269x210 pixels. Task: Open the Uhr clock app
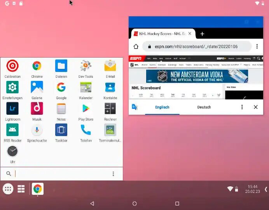click(x=12, y=154)
